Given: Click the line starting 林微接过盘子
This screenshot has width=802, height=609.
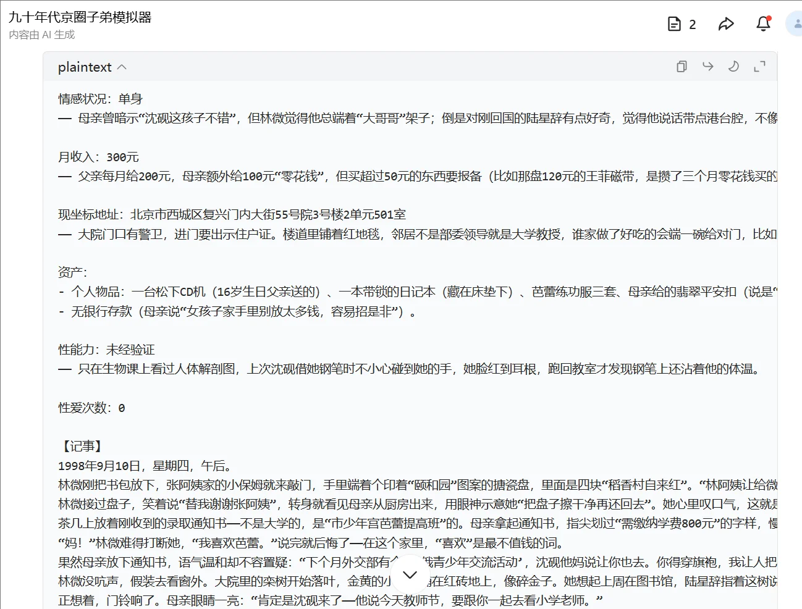Looking at the screenshot, I should [418, 504].
